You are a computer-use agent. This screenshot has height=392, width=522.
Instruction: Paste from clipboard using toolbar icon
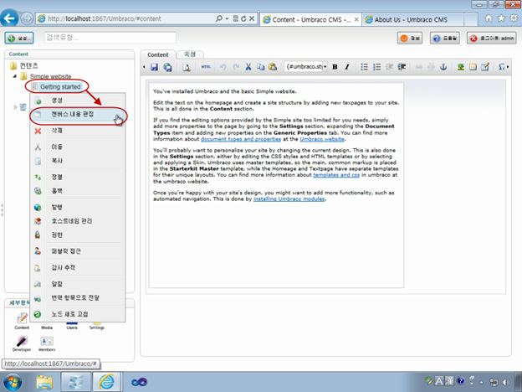click(x=273, y=67)
